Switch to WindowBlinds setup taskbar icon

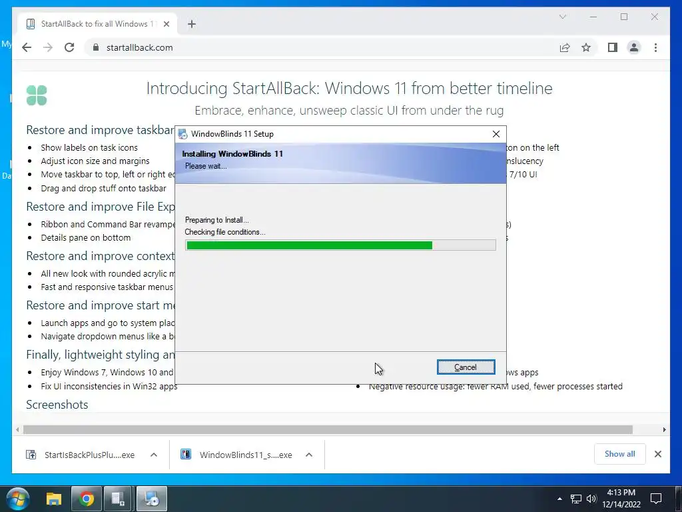[152, 499]
